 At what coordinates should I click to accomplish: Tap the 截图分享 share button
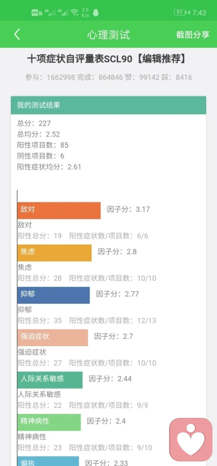click(x=193, y=34)
